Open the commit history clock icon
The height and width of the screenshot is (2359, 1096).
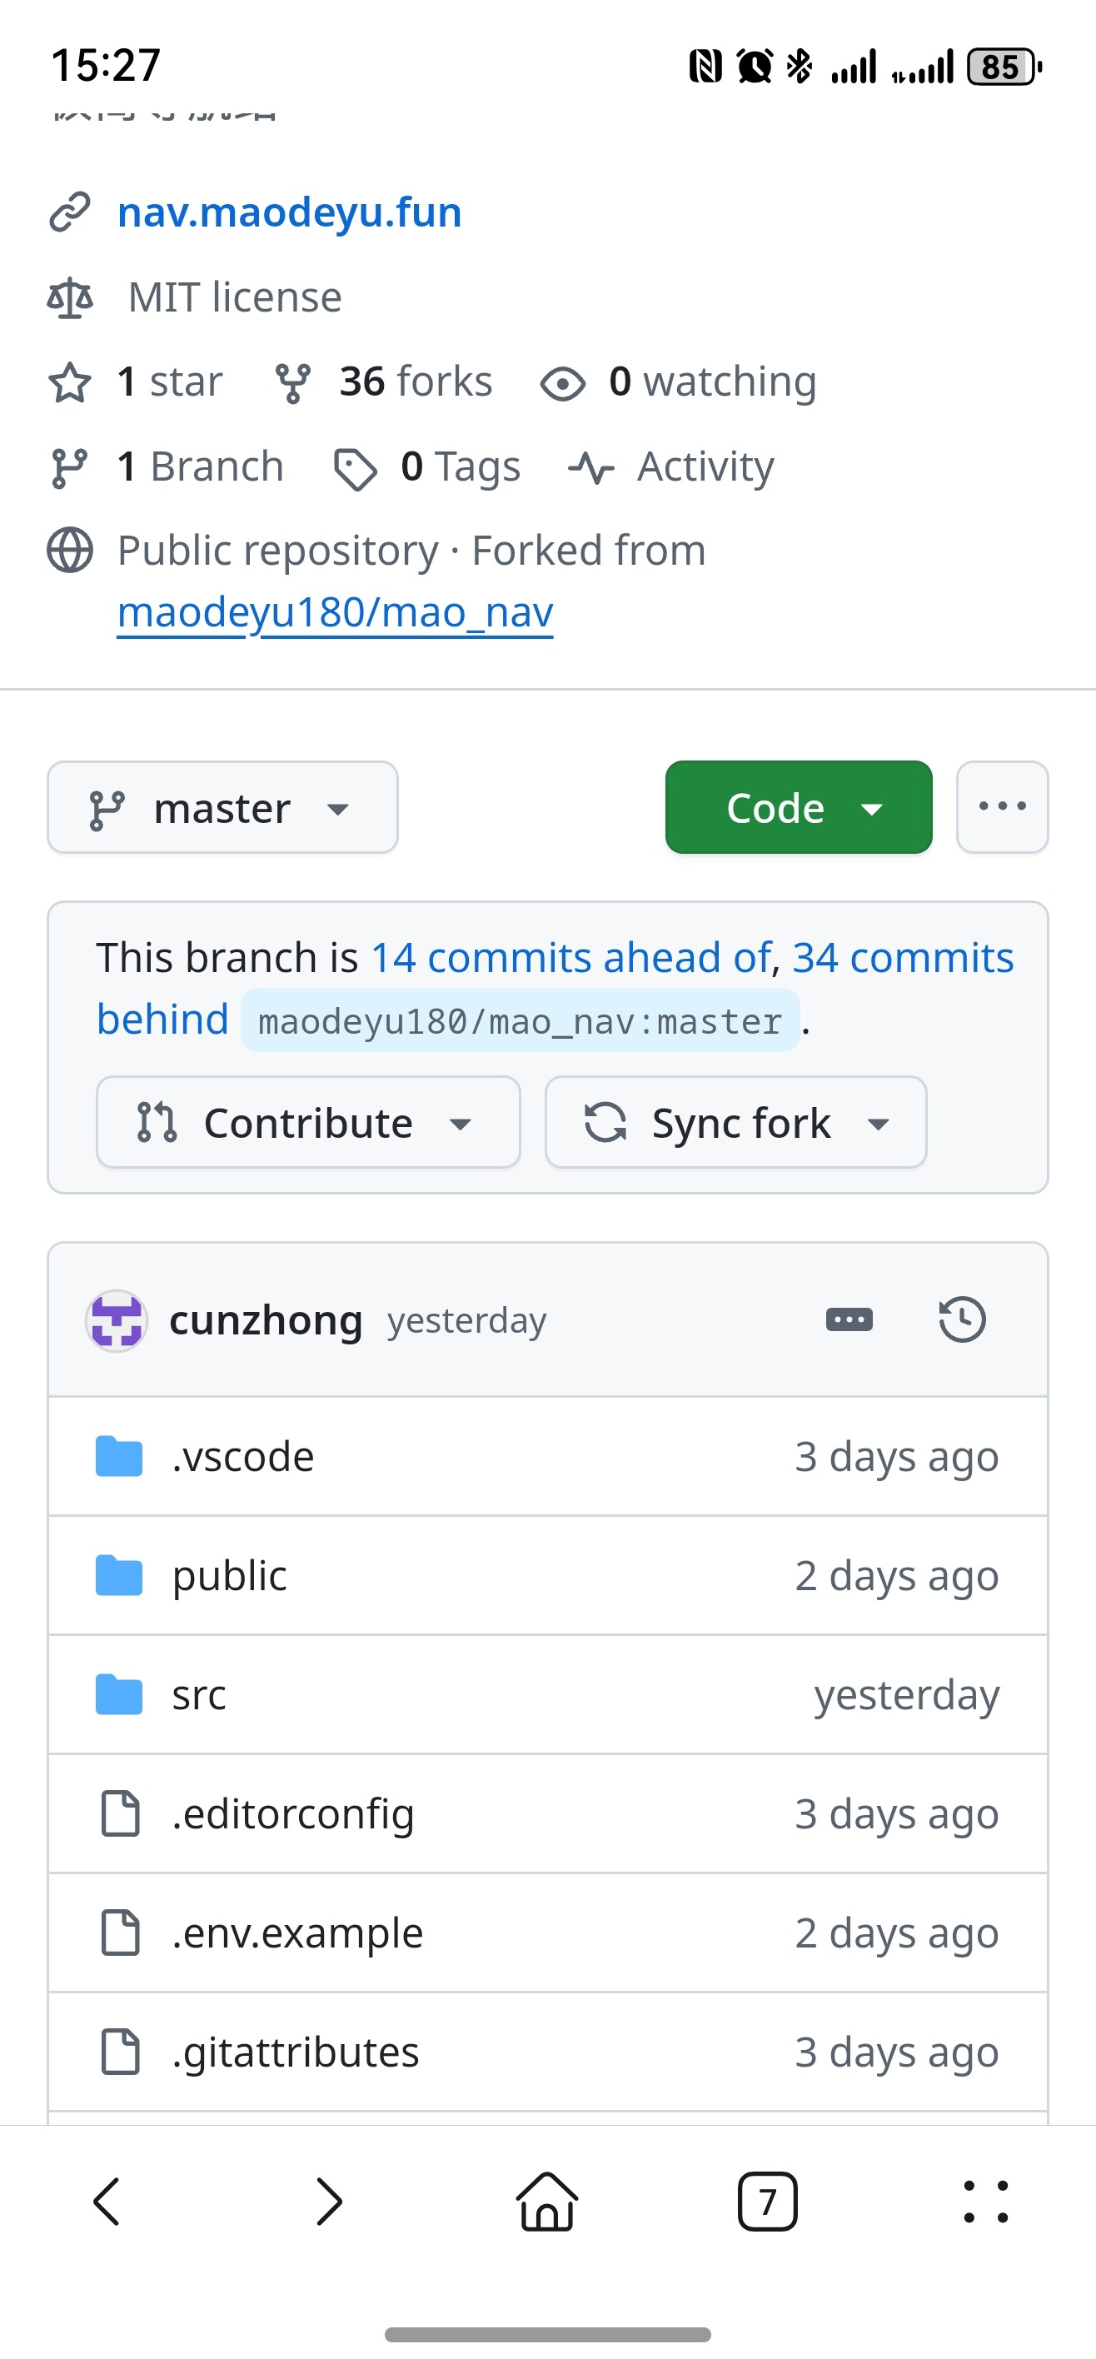(961, 1319)
